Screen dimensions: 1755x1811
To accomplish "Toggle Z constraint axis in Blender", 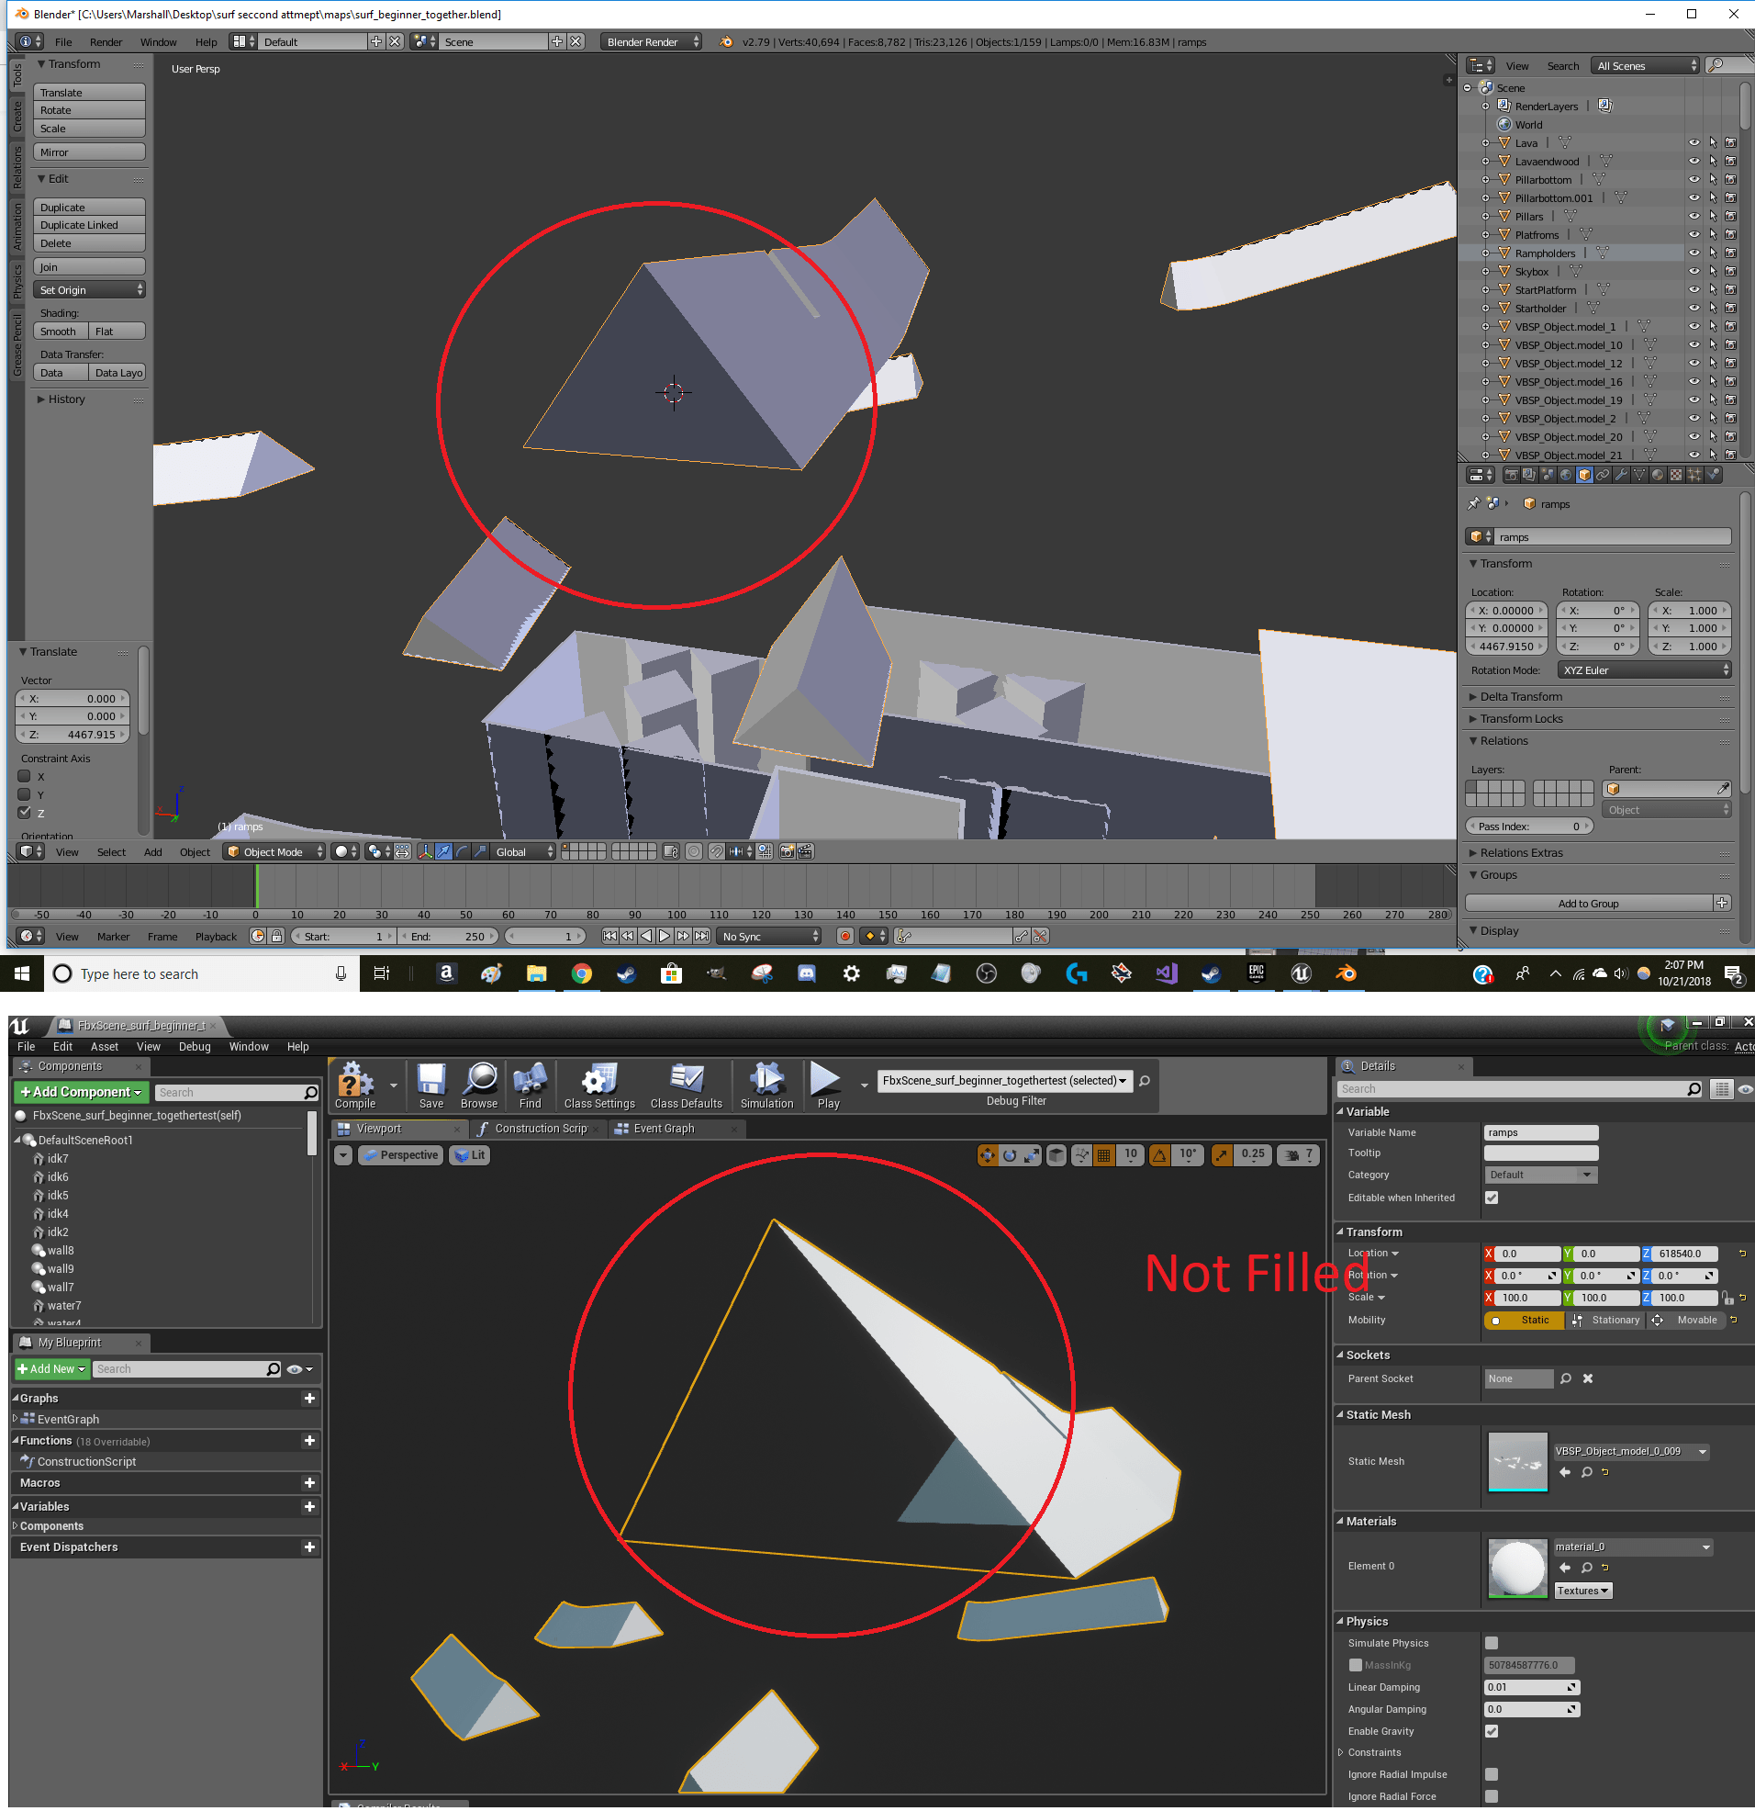I will 25,812.
